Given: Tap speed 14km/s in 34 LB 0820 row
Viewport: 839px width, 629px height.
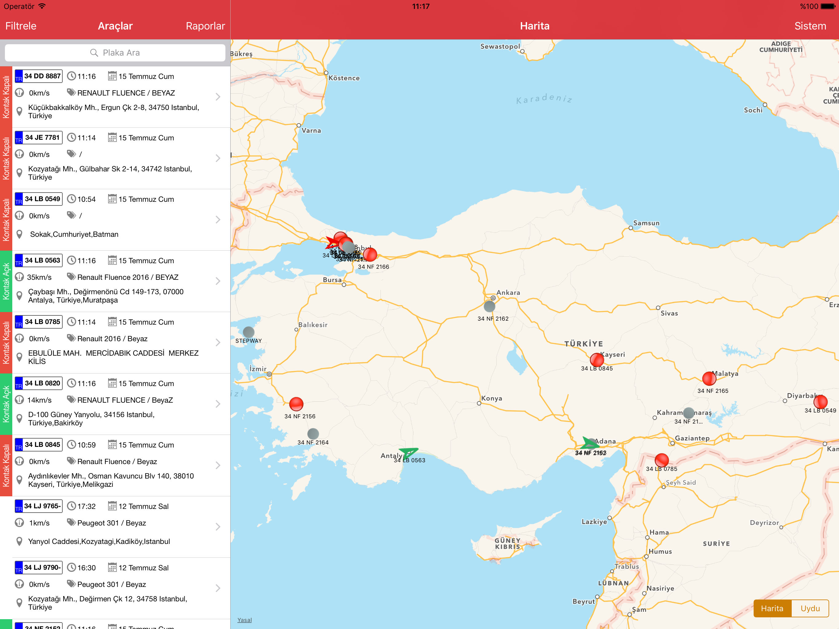Looking at the screenshot, I should [39, 400].
